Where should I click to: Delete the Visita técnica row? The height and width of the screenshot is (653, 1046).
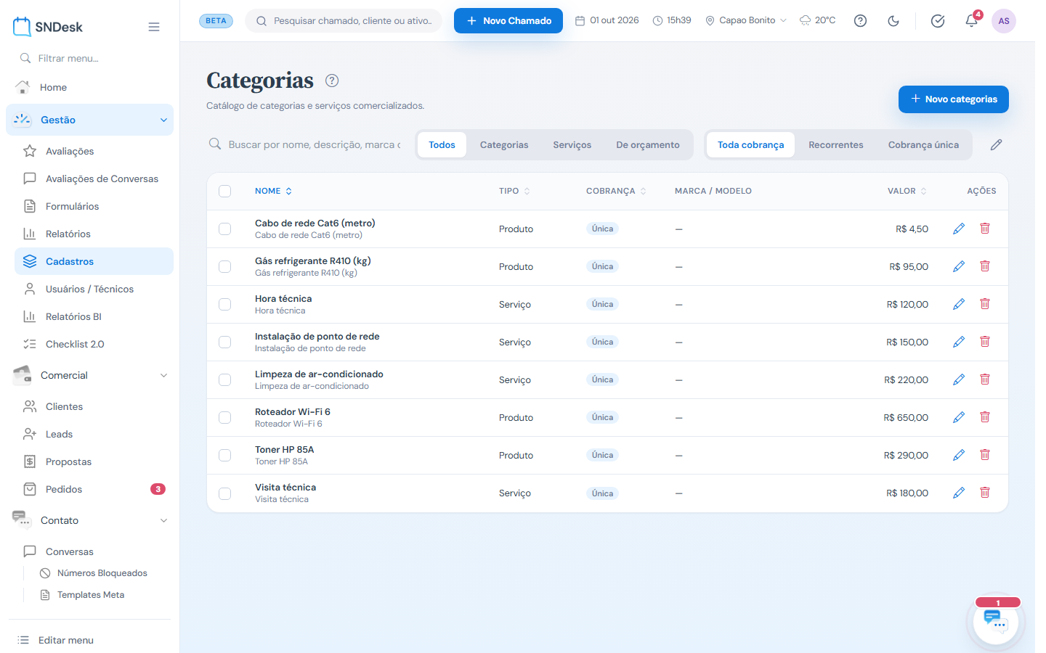[x=985, y=493]
